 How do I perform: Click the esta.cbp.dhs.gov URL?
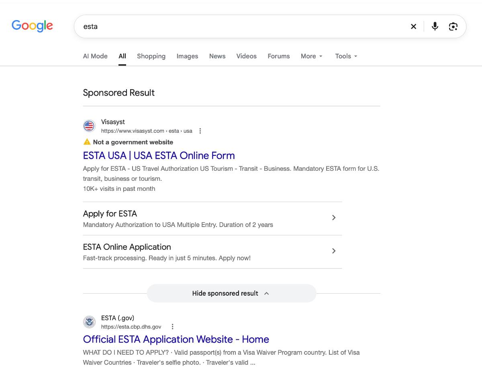click(x=131, y=327)
